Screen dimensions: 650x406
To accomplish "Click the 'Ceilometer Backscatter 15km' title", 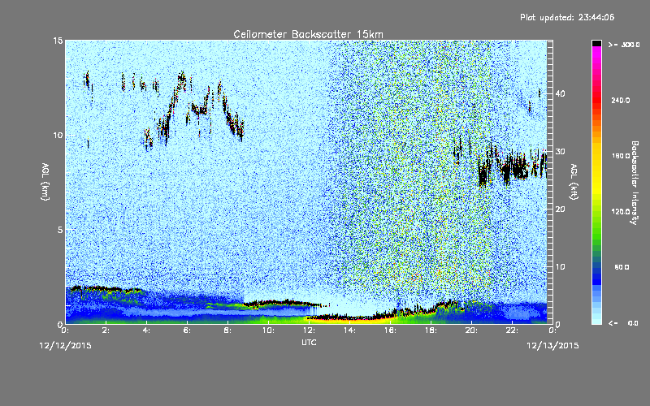I will (x=308, y=34).
